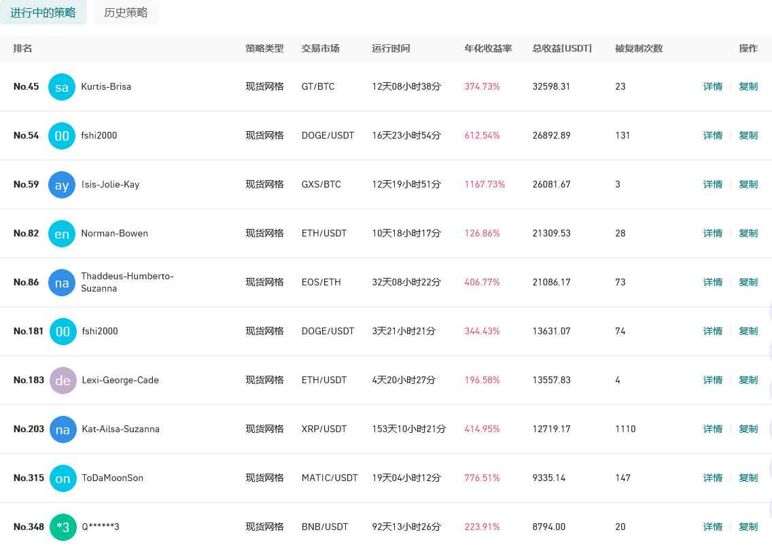This screenshot has width=772, height=547.
Task: Click the 运行时间 column header
Action: pyautogui.click(x=391, y=48)
